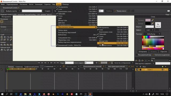Toggle the audio mute speaker icon
Viewport: 171px width, 96px height.
click(96, 63)
